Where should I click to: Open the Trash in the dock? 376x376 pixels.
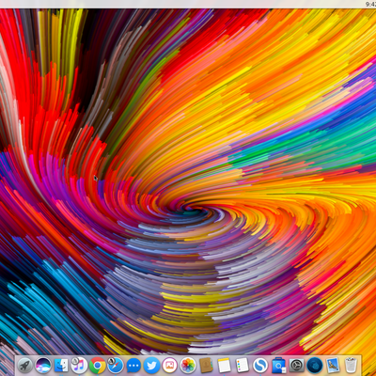click(x=351, y=366)
